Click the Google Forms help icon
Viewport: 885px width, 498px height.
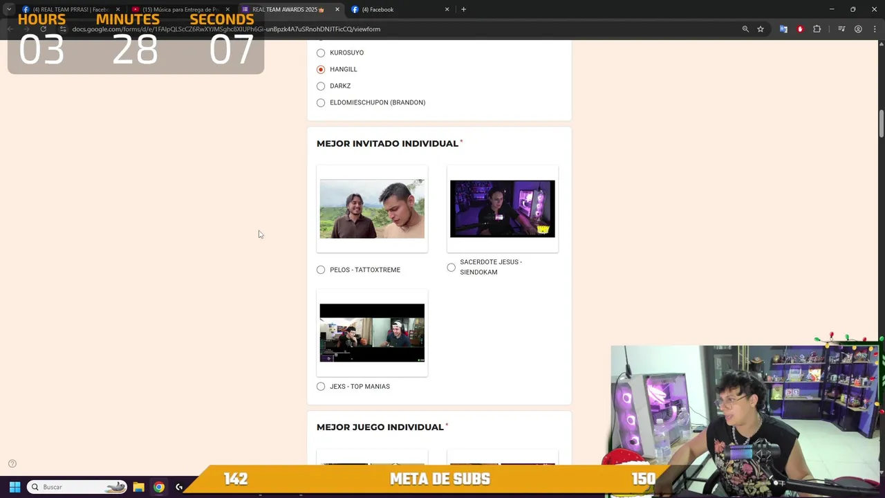pyautogui.click(x=12, y=463)
